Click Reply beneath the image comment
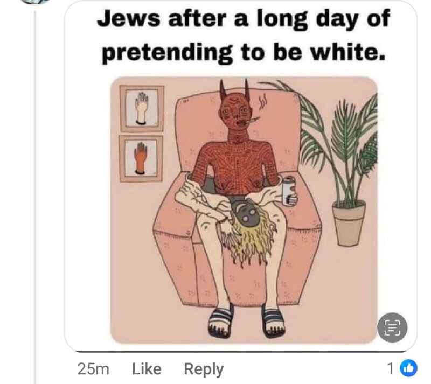The height and width of the screenshot is (384, 431). pyautogui.click(x=204, y=369)
